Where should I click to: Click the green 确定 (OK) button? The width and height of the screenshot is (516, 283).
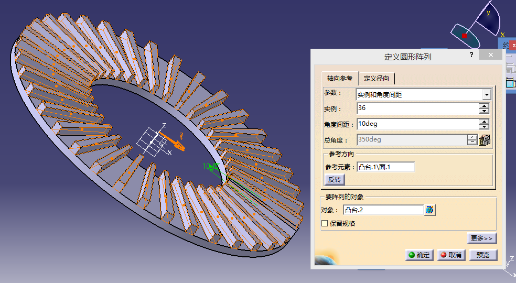tap(418, 255)
